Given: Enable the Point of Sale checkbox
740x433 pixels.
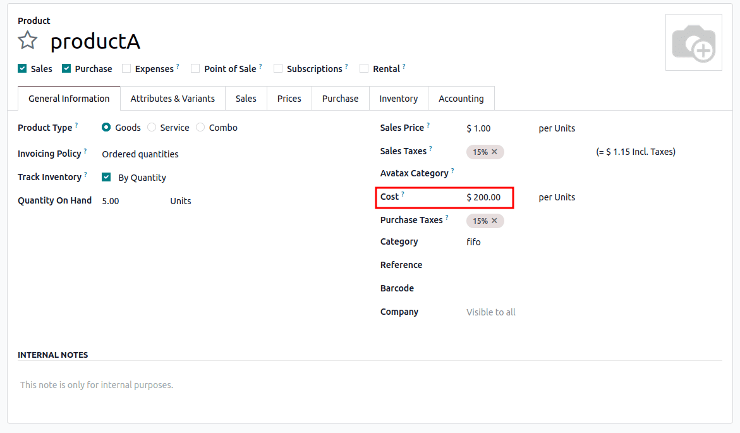Looking at the screenshot, I should [x=195, y=68].
